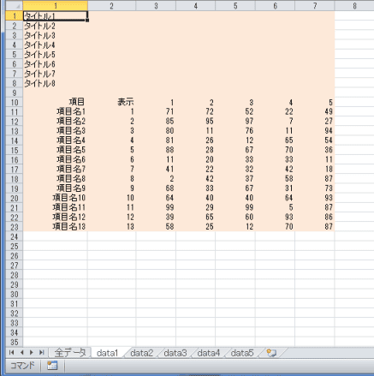The width and height of the screenshot is (374, 376).
Task: Select the data5 sheet tab
Action: tap(242, 353)
